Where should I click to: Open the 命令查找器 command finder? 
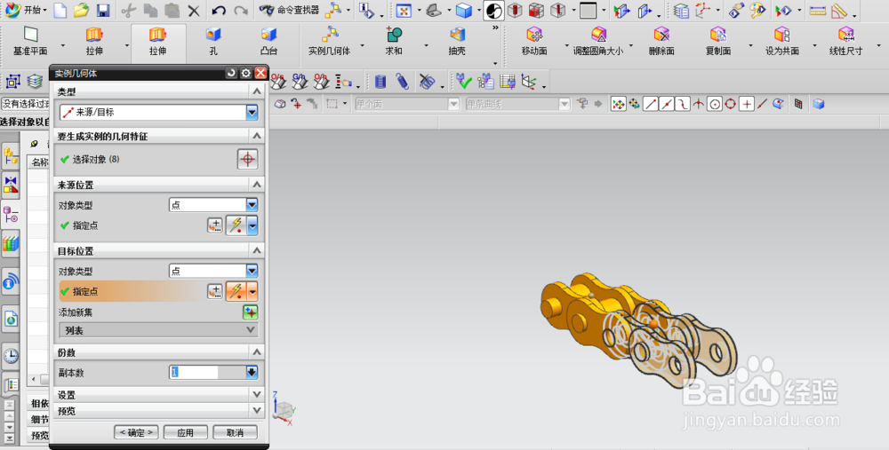point(289,10)
